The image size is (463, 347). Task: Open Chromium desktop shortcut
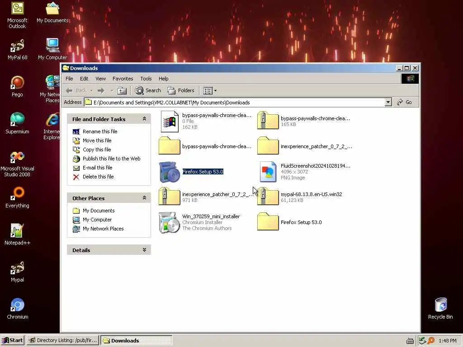[x=17, y=309]
